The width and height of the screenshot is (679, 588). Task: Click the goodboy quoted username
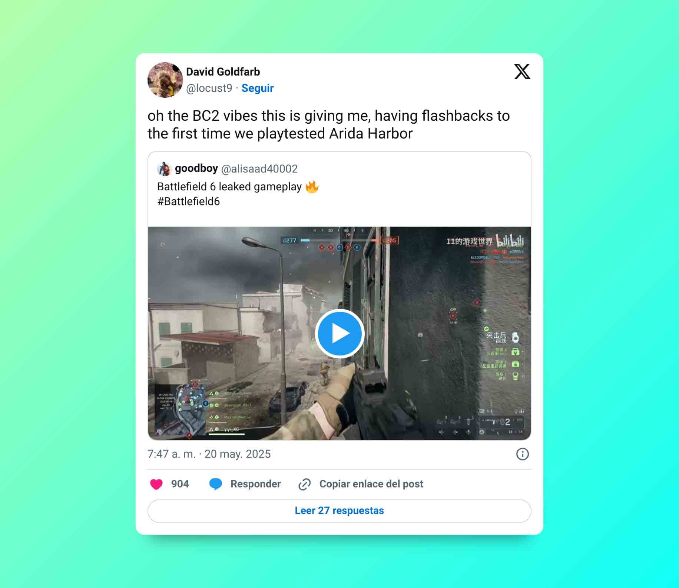(x=196, y=168)
